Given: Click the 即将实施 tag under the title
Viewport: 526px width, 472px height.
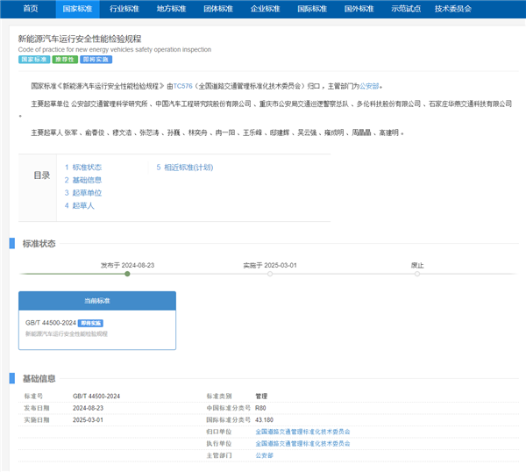Looking at the screenshot, I should (95, 60).
